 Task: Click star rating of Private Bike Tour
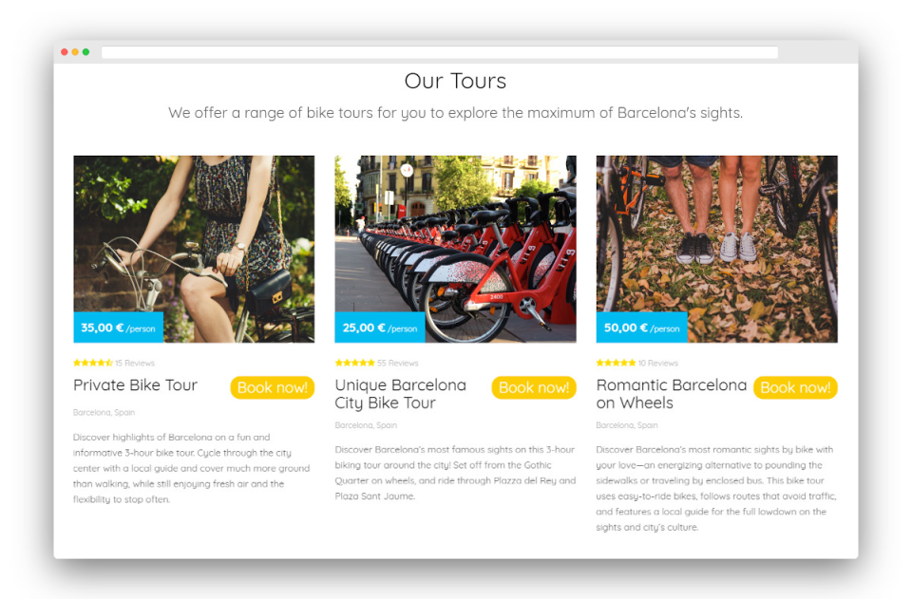(93, 364)
